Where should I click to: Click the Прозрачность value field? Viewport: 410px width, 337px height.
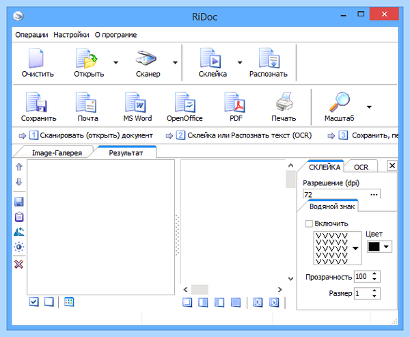(363, 277)
